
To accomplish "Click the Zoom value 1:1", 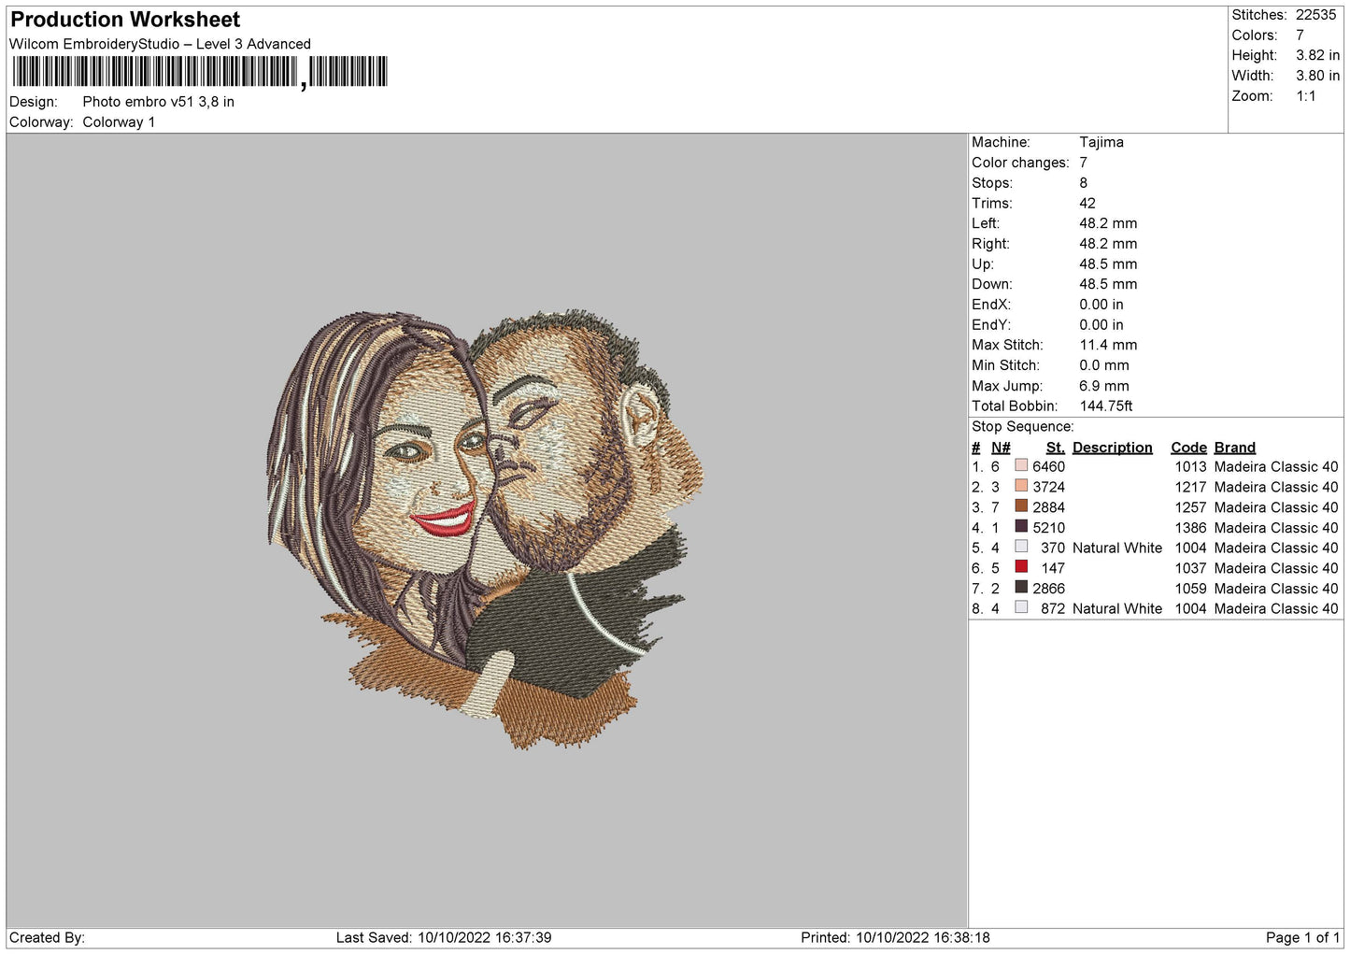I will click(x=1305, y=96).
